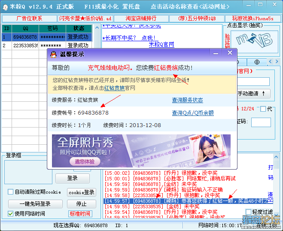Open the 长期不中奖？点我 link
The width and height of the screenshot is (283, 231).
(x=129, y=38)
